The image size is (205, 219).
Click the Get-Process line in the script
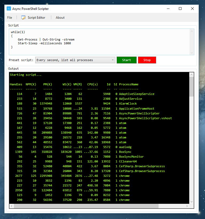[46, 39]
